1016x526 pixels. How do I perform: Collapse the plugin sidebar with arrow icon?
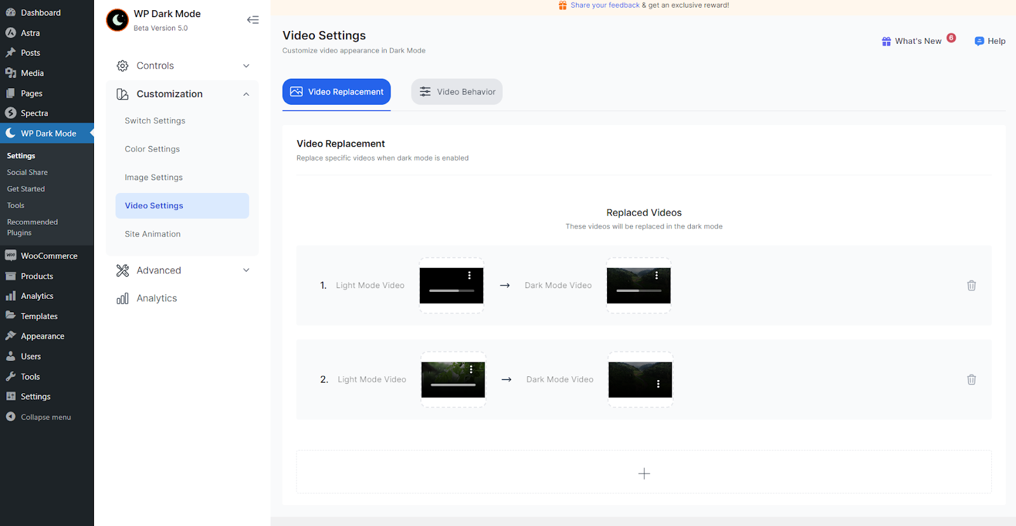253,20
